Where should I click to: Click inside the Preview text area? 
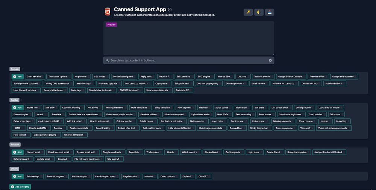pos(189,38)
